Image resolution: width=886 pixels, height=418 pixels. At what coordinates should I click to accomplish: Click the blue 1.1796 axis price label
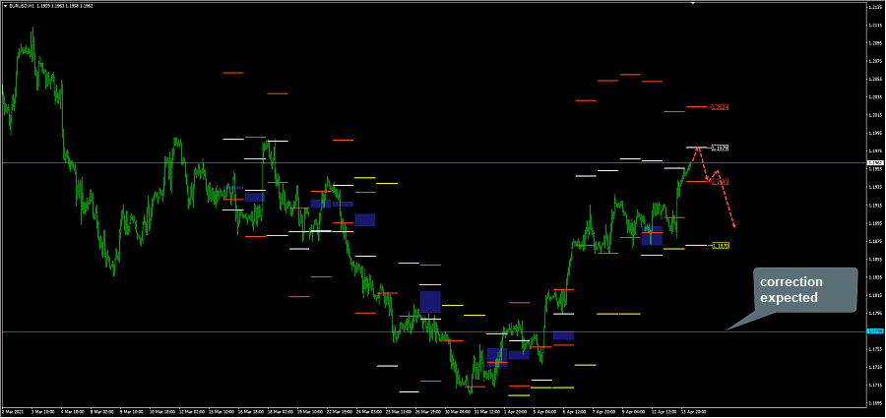(874, 331)
